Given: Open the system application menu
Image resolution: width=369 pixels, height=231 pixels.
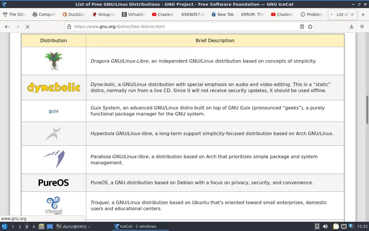Looking at the screenshot, I should 5,226.
